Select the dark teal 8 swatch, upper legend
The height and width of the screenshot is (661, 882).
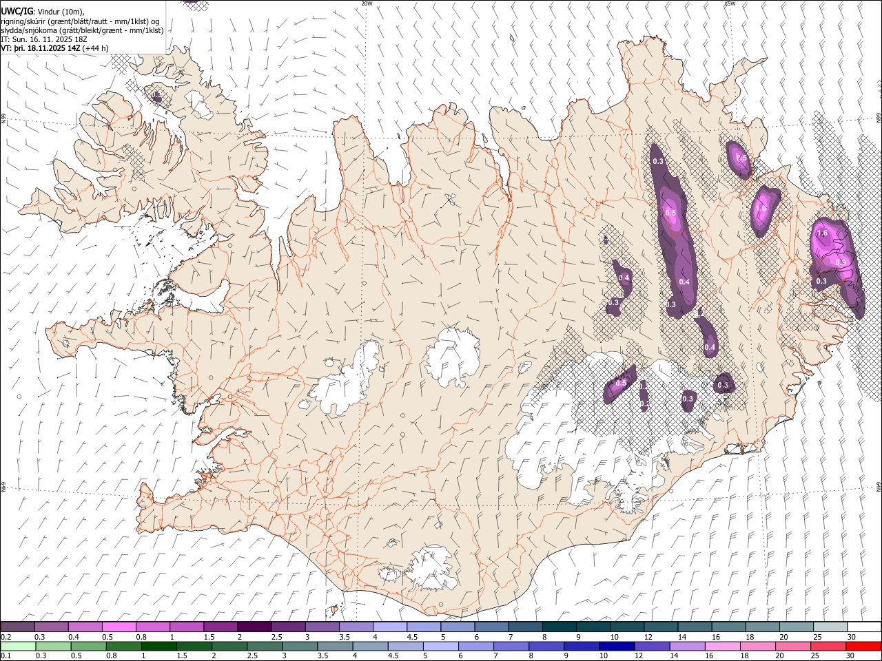pos(560,627)
